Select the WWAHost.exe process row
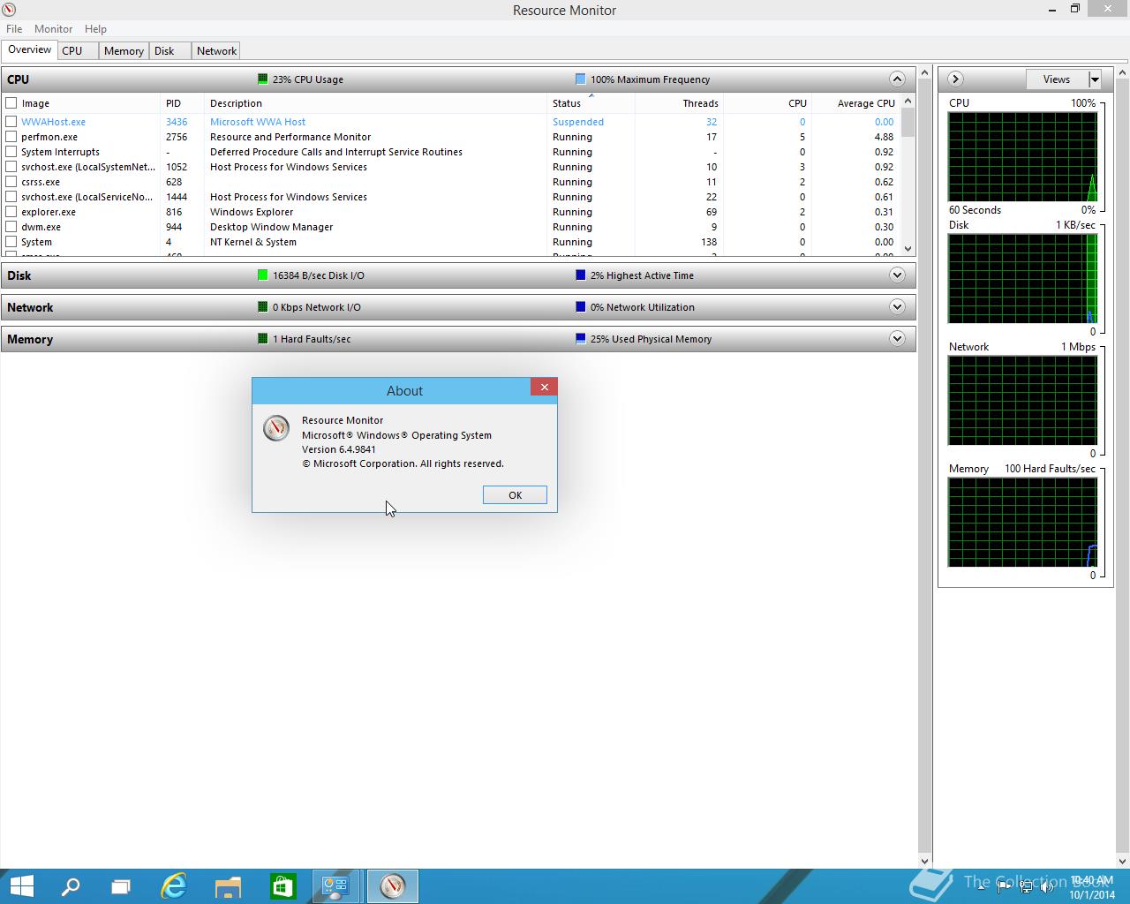Image resolution: width=1130 pixels, height=904 pixels. (x=452, y=122)
